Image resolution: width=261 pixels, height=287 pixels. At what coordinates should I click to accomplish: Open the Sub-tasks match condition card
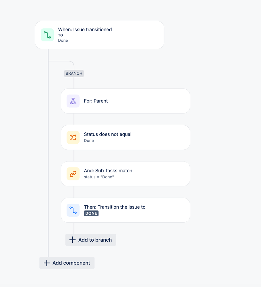click(x=125, y=174)
